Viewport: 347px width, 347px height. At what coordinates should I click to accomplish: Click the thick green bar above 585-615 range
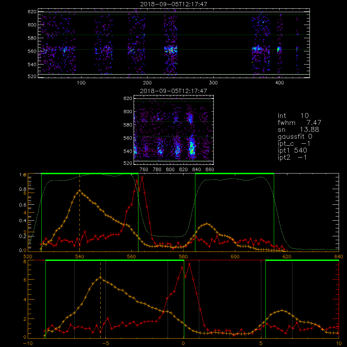pyautogui.click(x=235, y=173)
